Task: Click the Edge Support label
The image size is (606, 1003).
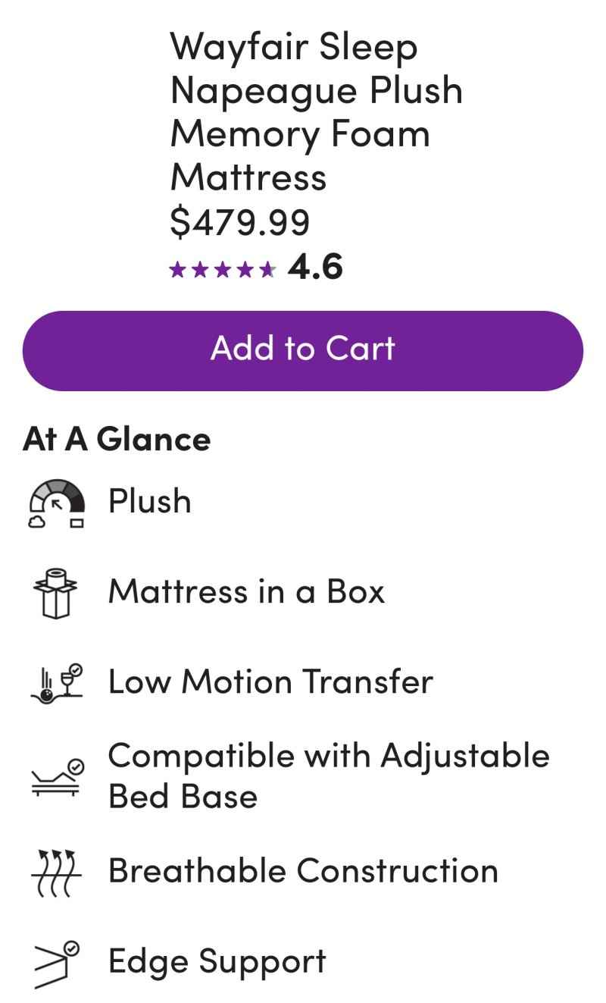Action: (217, 961)
